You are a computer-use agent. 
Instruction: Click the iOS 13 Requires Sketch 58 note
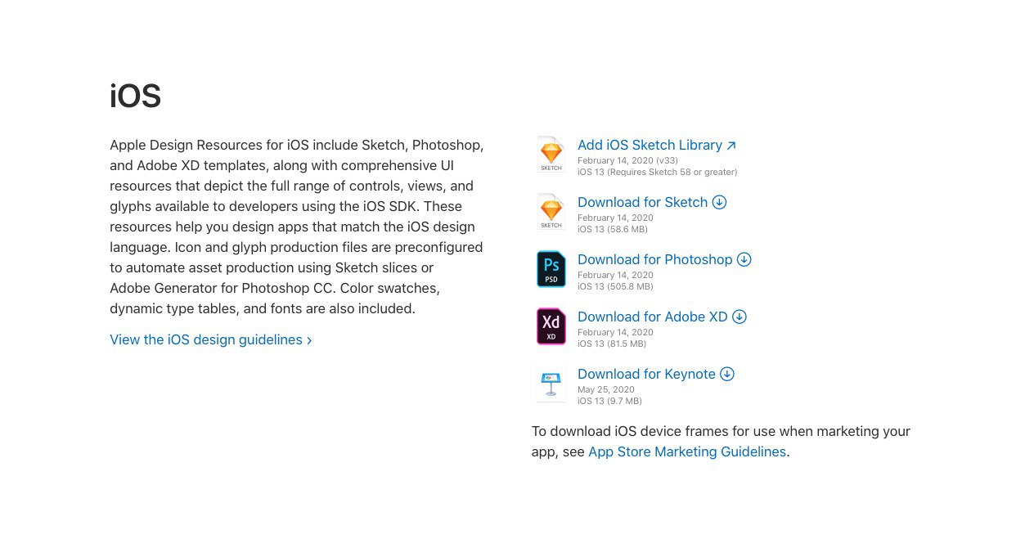click(x=658, y=173)
